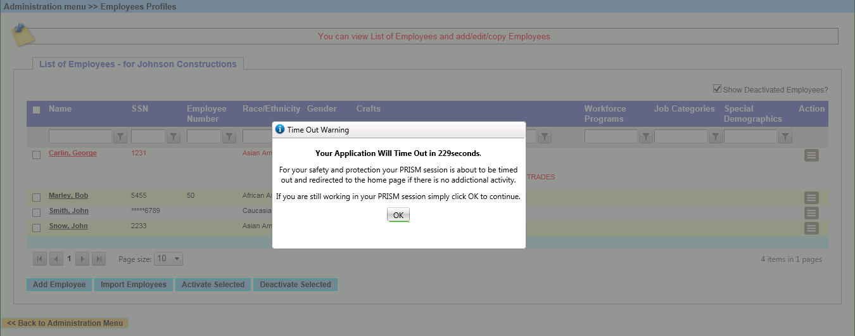Screen dimensions: 855x336
Task: Open action menu for Snow, John row
Action: coord(811,228)
